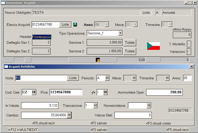
Task: Open the Tipo Operazione dropdown
Action: point(120,33)
